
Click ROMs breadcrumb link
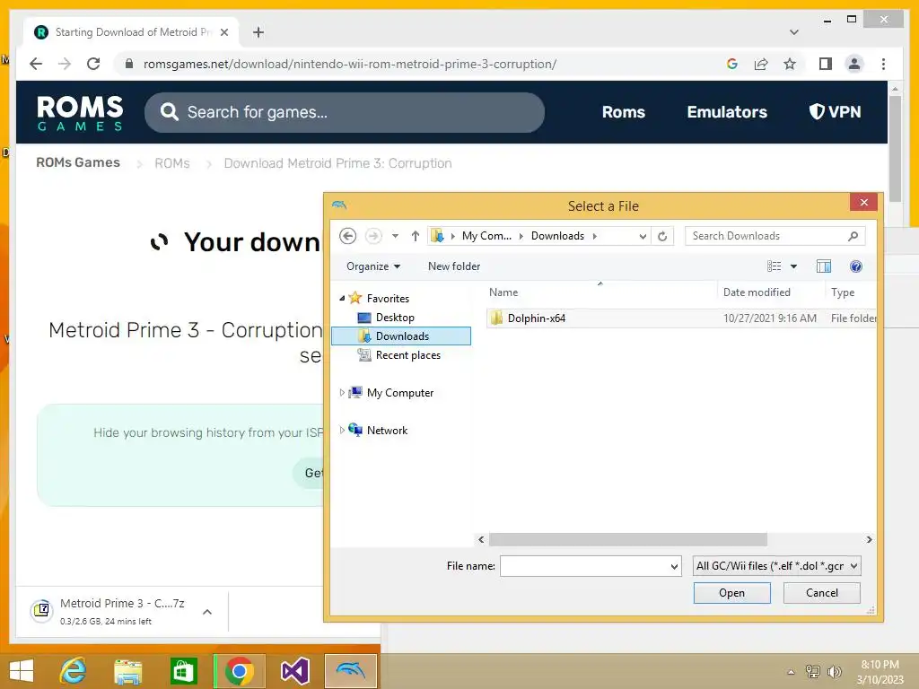[x=171, y=163]
